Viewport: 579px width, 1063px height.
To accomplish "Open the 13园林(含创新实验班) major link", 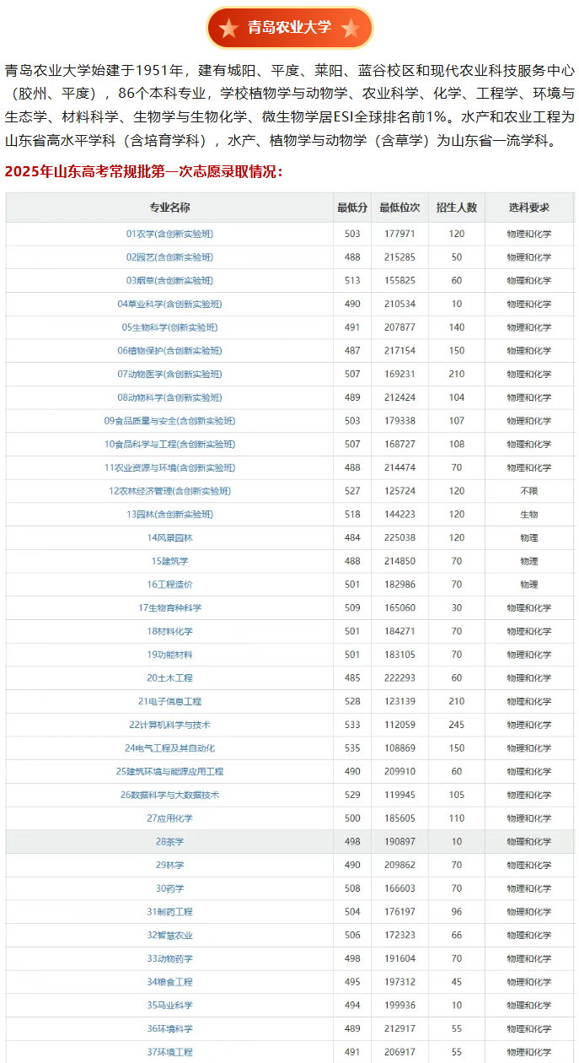I will click(169, 514).
